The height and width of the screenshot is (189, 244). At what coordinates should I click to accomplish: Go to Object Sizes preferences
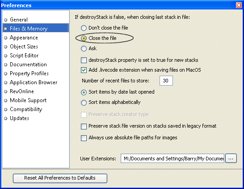point(24,47)
